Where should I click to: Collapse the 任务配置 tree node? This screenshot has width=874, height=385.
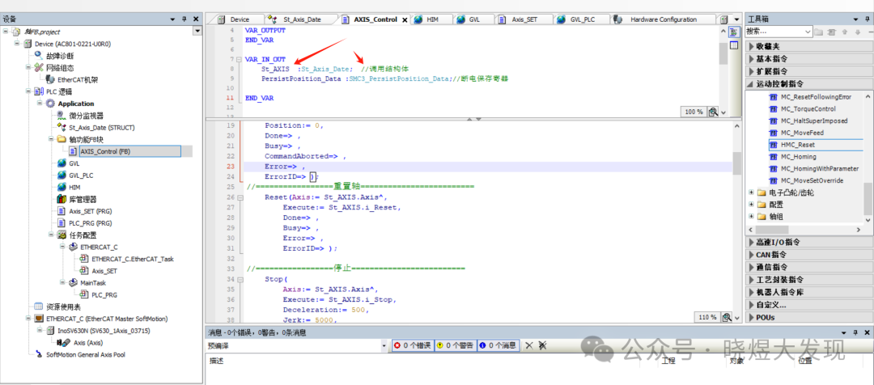[49, 235]
